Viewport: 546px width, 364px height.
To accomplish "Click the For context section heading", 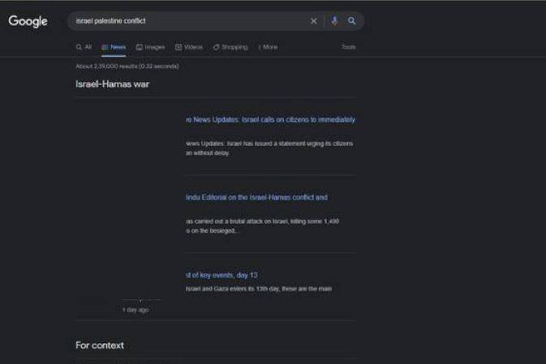I will point(100,345).
